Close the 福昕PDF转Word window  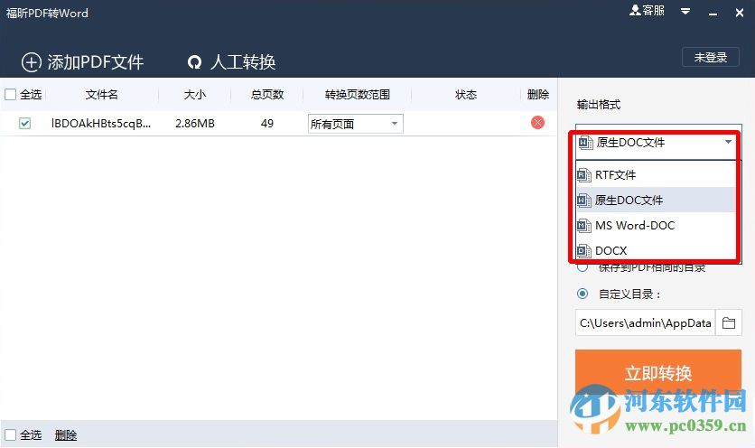tap(740, 13)
